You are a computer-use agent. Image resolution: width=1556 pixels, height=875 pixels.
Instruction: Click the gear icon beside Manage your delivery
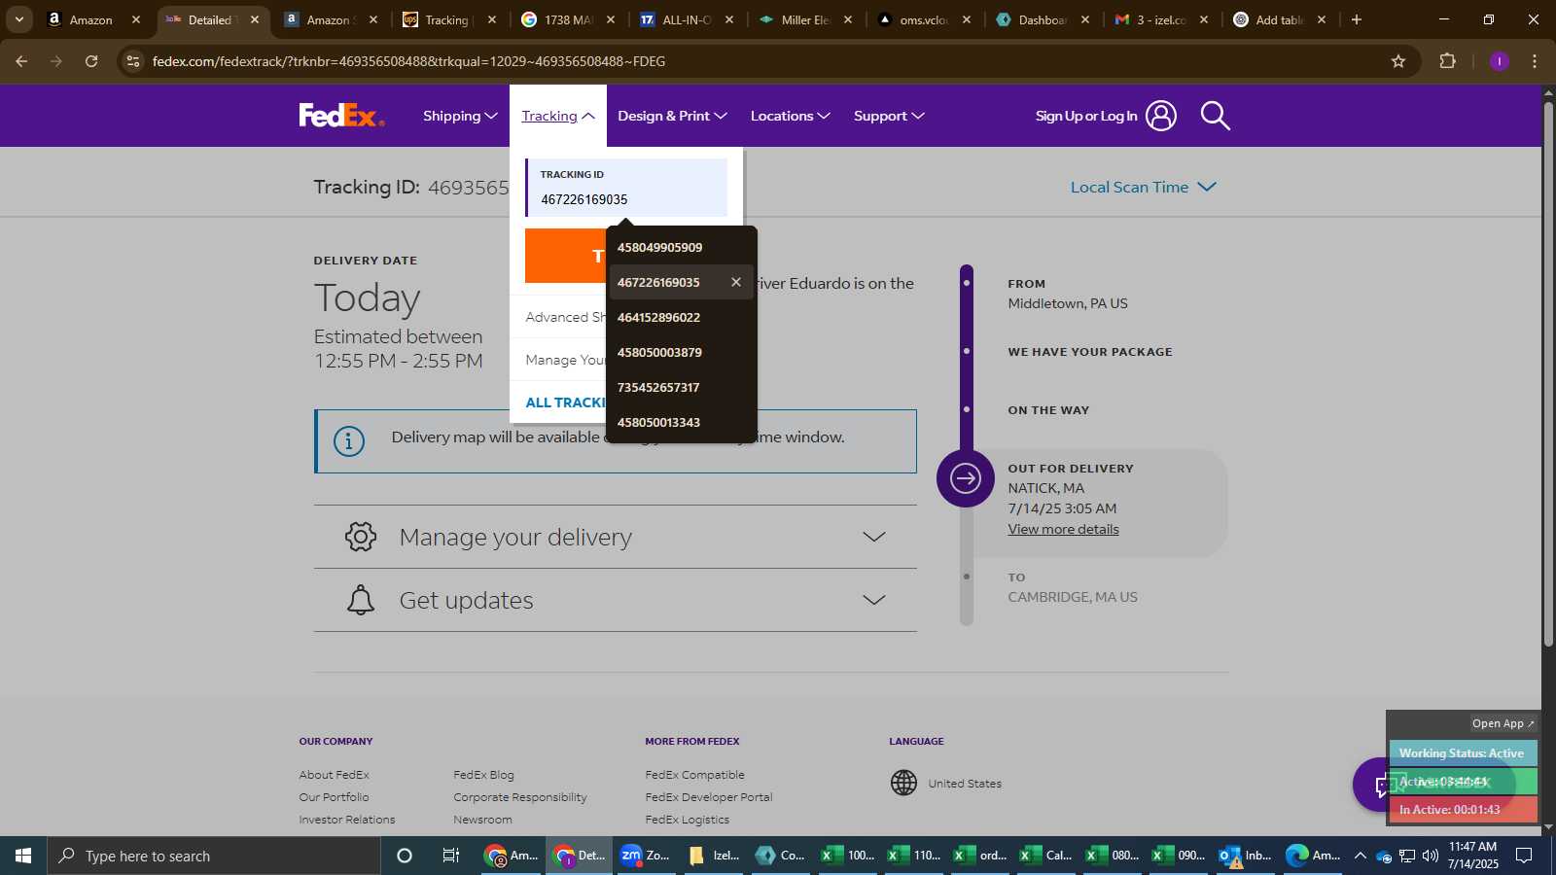(361, 537)
